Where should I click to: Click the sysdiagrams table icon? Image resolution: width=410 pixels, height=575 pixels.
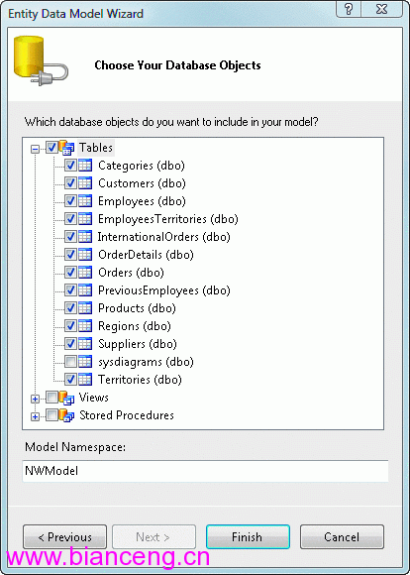[x=85, y=362]
